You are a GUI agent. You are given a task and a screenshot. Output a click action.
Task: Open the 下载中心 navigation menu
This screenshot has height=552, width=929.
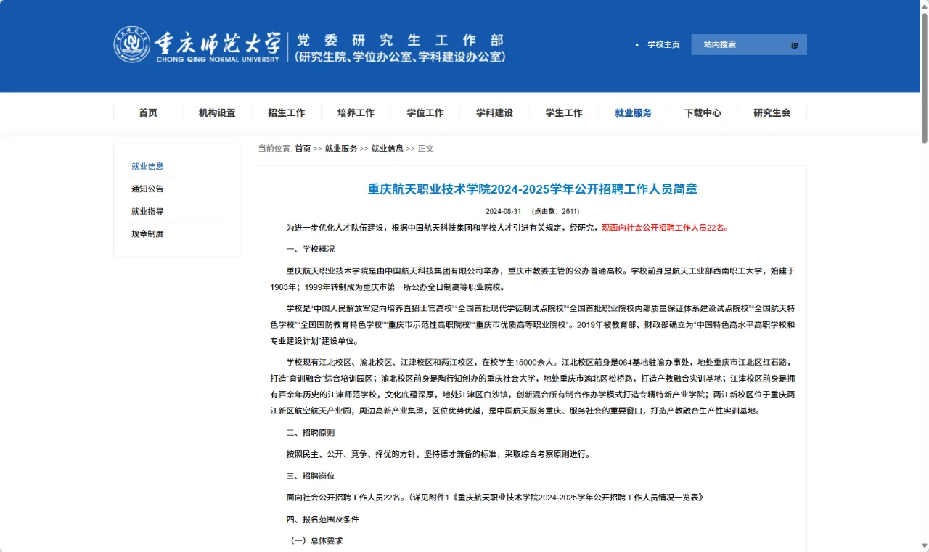(x=703, y=112)
